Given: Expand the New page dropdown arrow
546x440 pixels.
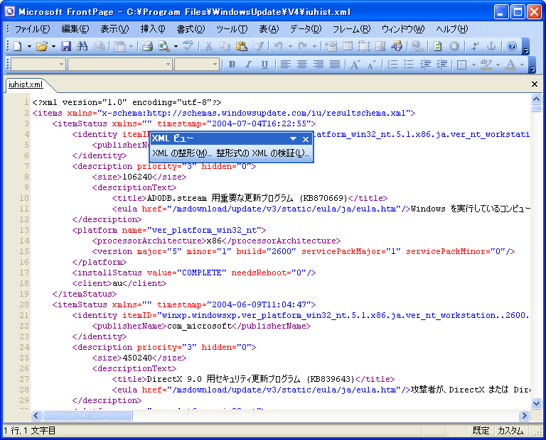Looking at the screenshot, I should [x=29, y=46].
